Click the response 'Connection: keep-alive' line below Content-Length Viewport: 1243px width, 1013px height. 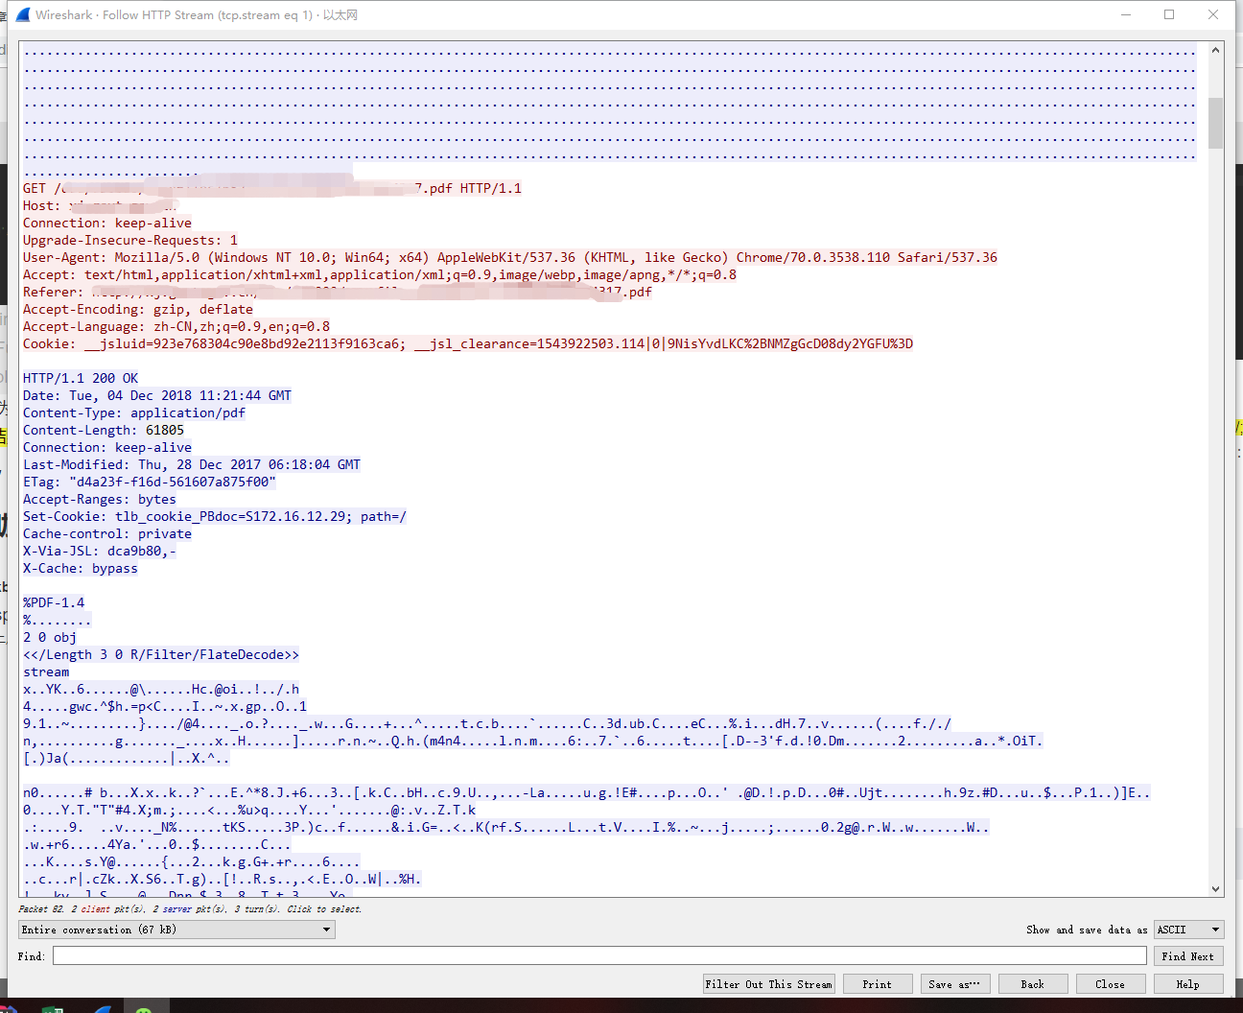click(x=107, y=447)
